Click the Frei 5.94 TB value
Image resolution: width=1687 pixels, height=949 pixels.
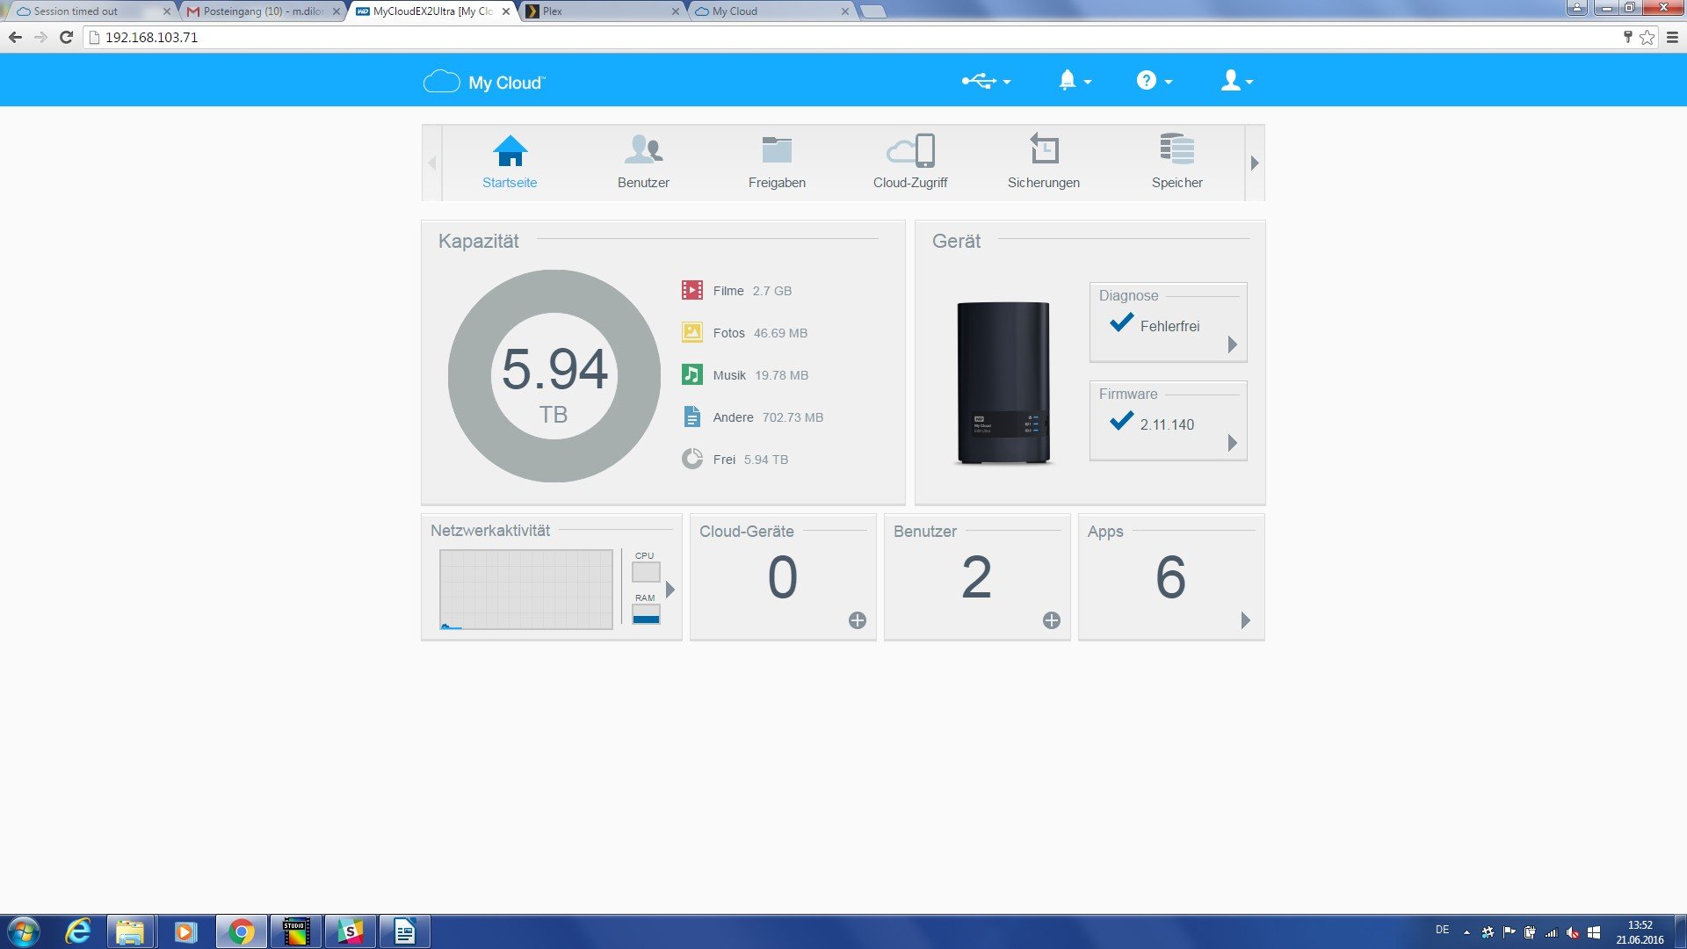tap(765, 460)
